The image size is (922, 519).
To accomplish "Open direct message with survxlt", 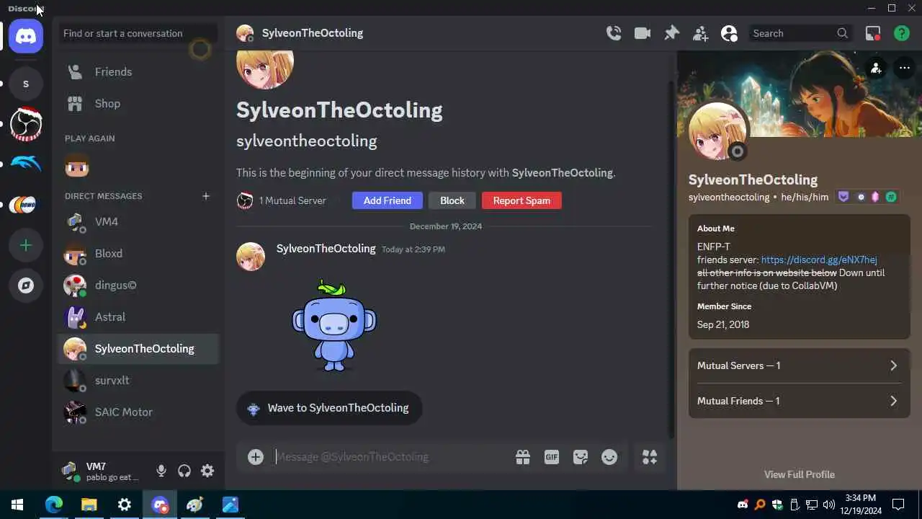I will (138, 381).
